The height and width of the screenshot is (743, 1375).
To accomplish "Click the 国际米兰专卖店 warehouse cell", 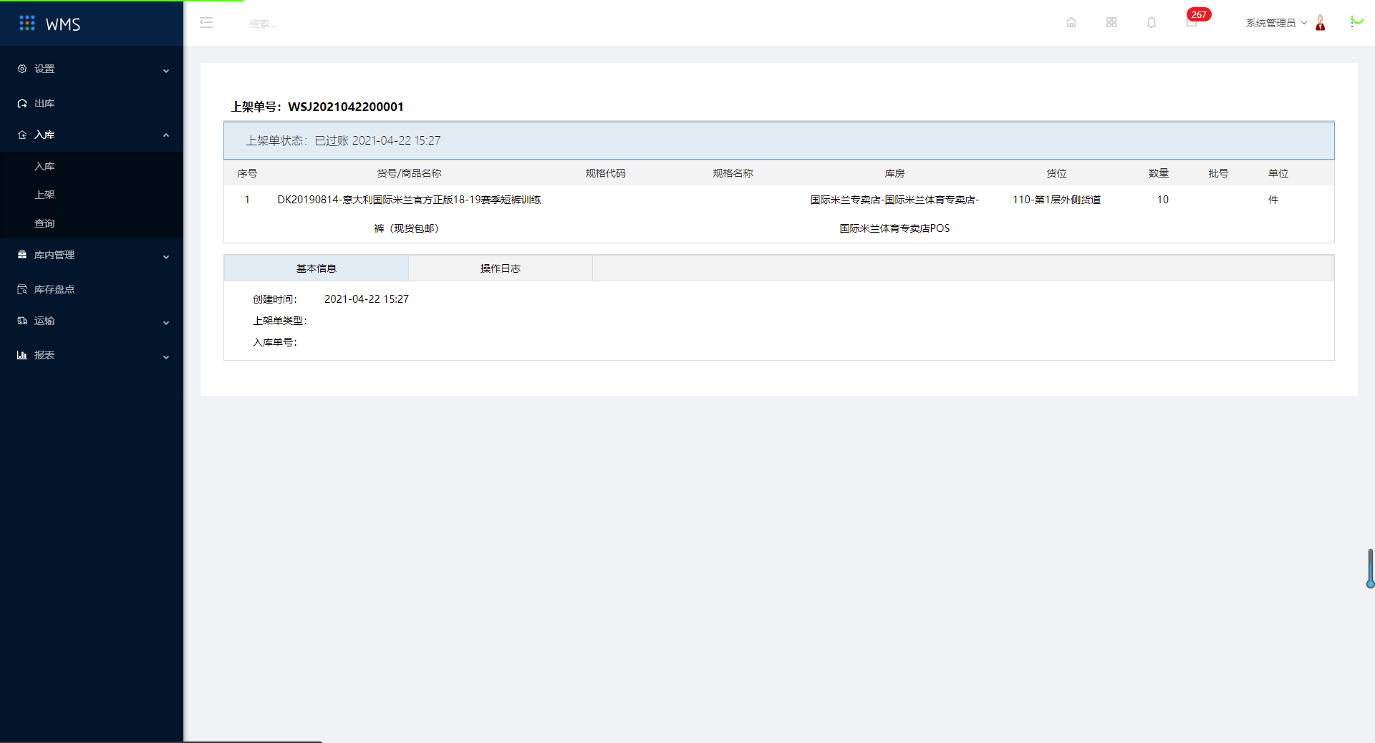I will [894, 214].
